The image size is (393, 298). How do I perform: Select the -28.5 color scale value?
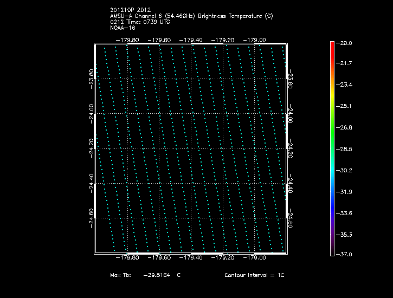click(345, 148)
